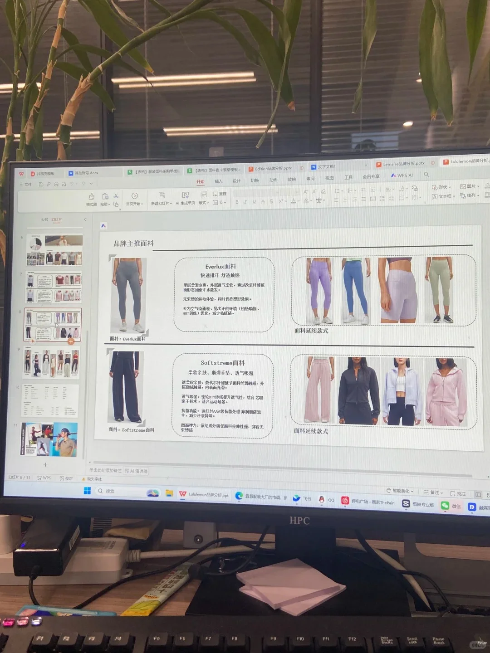Toggle underline formatting

[254, 202]
